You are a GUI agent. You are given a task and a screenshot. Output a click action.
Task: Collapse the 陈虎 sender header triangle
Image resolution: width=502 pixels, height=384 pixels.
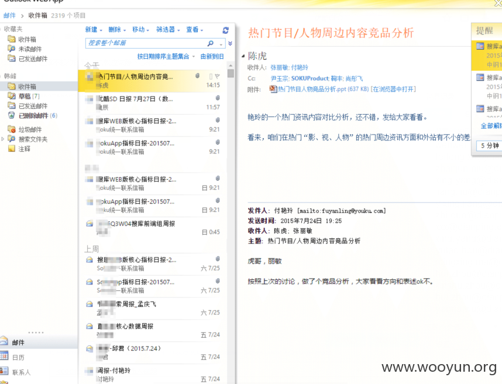pyautogui.click(x=243, y=56)
